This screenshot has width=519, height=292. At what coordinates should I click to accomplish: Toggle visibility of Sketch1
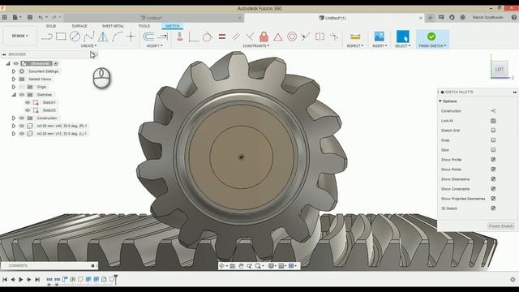28,103
